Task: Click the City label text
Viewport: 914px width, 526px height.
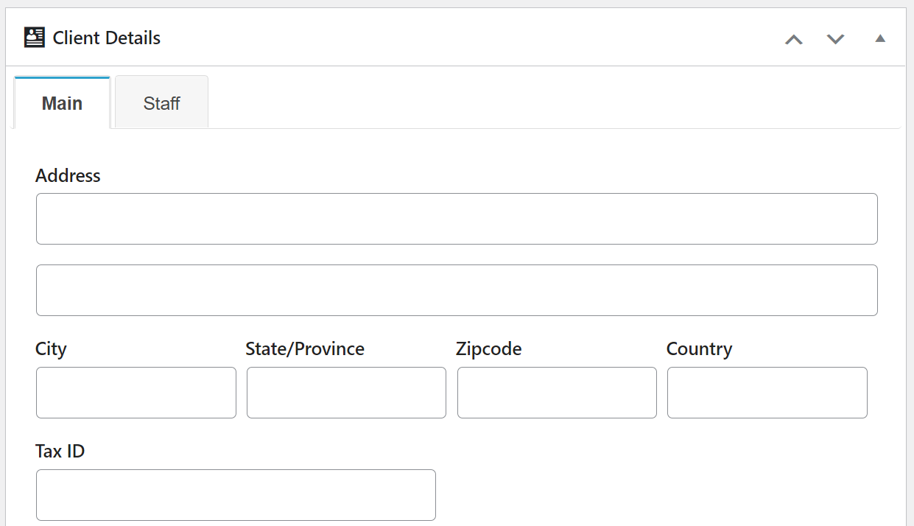Action: tap(51, 348)
